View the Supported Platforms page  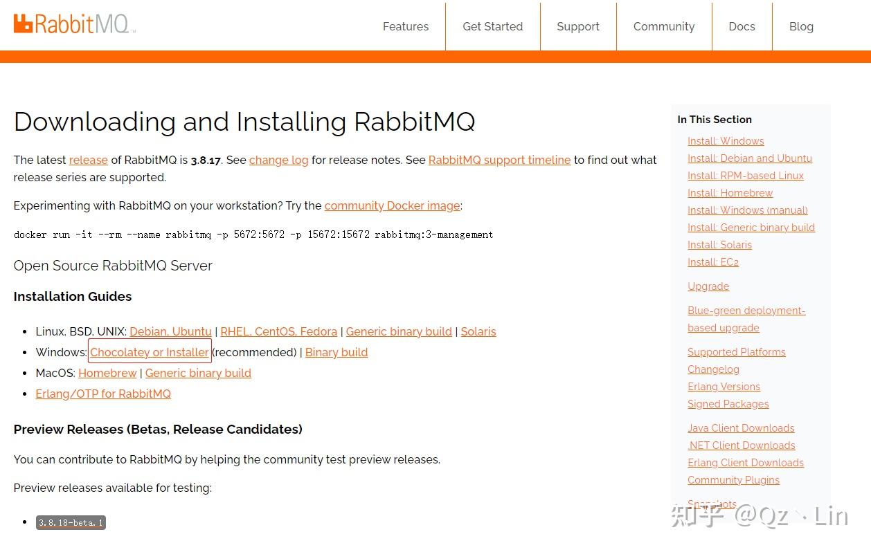(x=736, y=351)
